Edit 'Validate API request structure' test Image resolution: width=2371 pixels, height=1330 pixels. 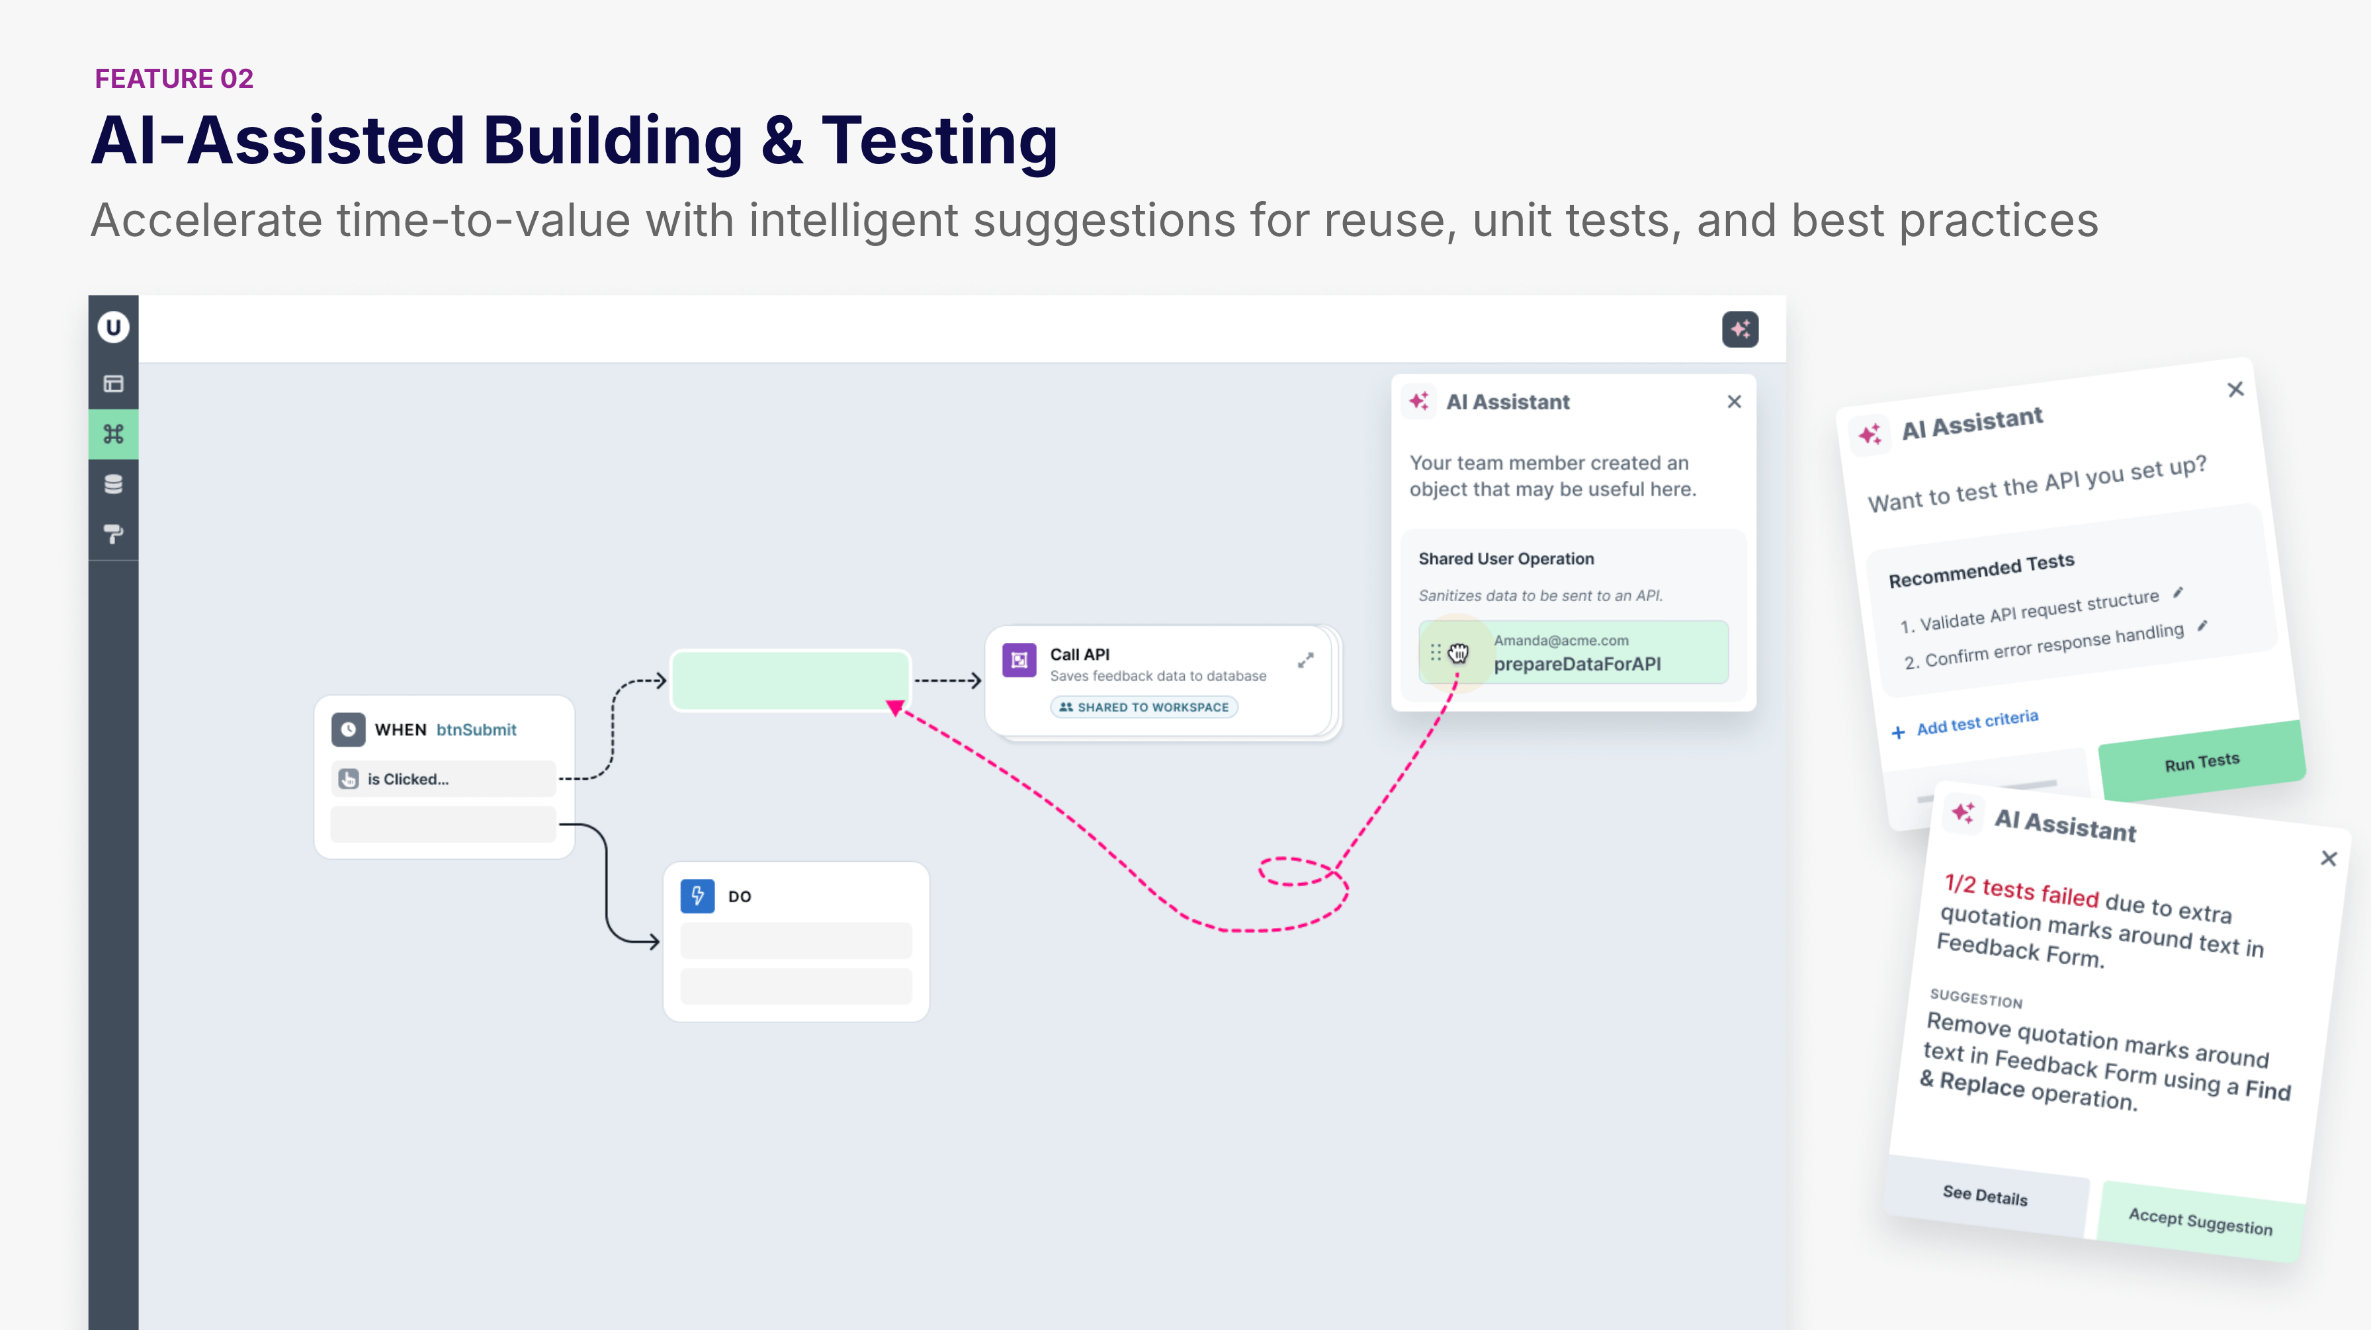pyautogui.click(x=2178, y=593)
